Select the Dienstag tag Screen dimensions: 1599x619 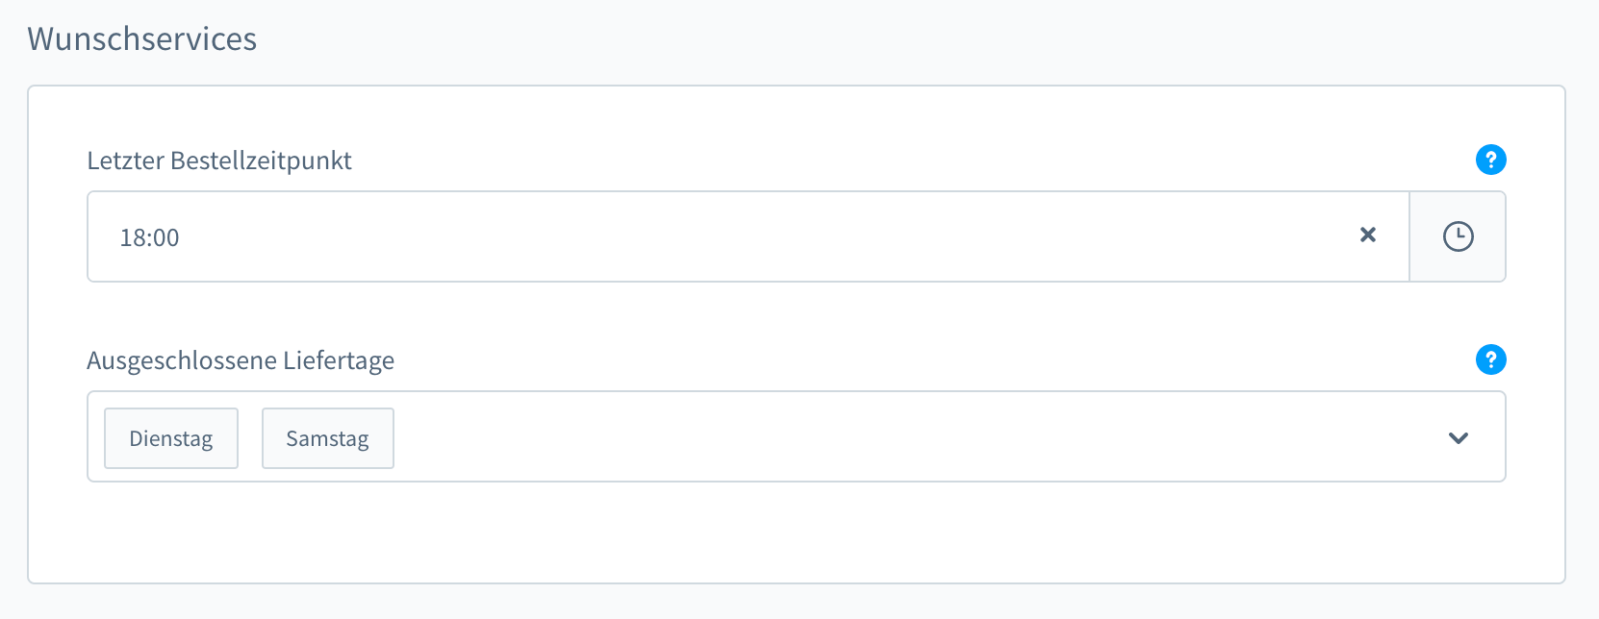pyautogui.click(x=171, y=438)
